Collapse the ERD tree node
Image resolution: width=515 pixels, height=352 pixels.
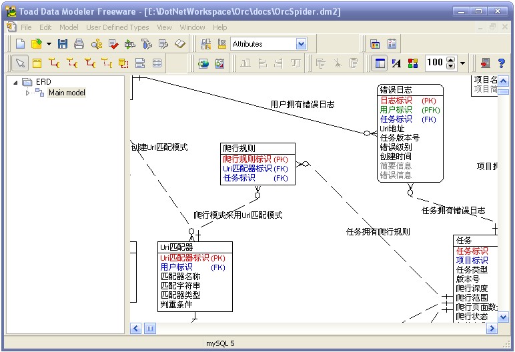coord(15,82)
